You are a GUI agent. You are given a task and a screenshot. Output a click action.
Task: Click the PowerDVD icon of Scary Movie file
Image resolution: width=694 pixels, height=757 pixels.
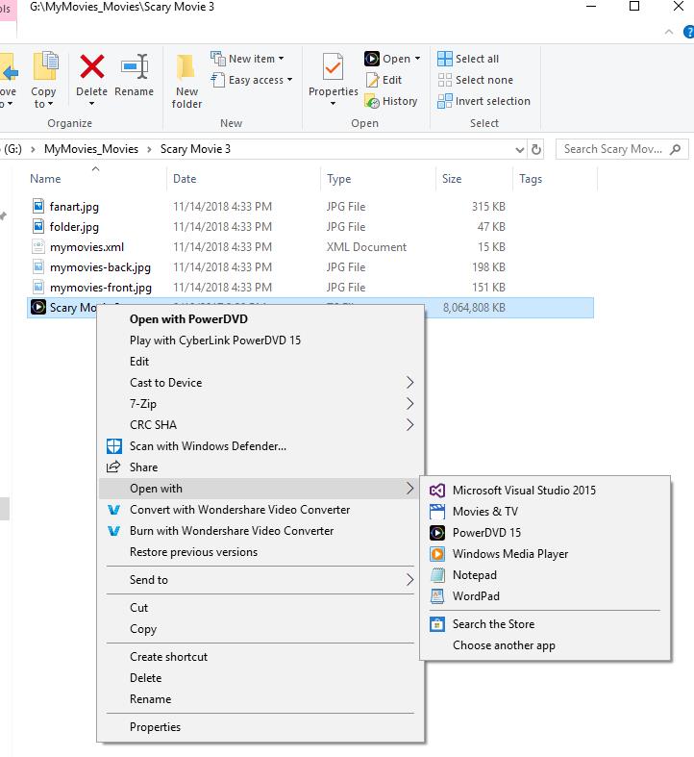pyautogui.click(x=38, y=307)
